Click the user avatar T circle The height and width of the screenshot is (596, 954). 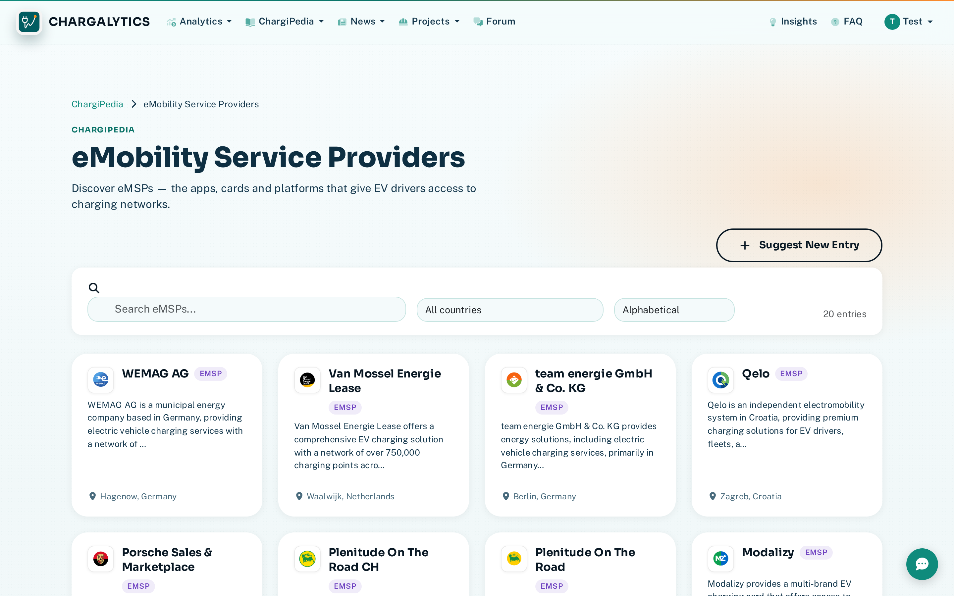point(892,22)
